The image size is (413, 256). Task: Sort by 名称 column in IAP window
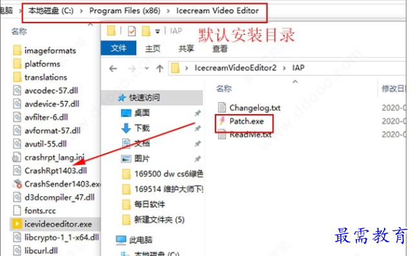coord(224,88)
